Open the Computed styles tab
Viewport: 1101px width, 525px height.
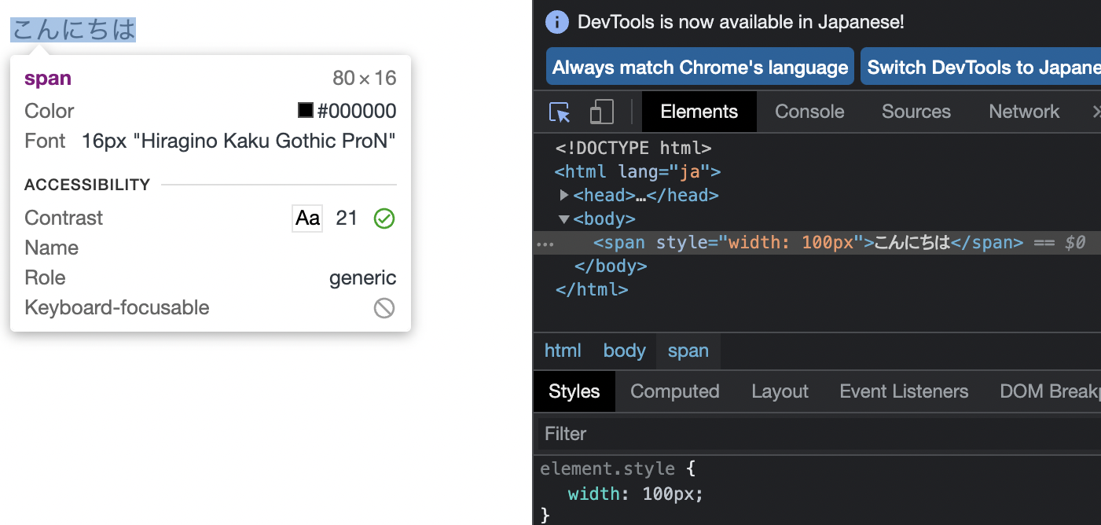point(674,391)
